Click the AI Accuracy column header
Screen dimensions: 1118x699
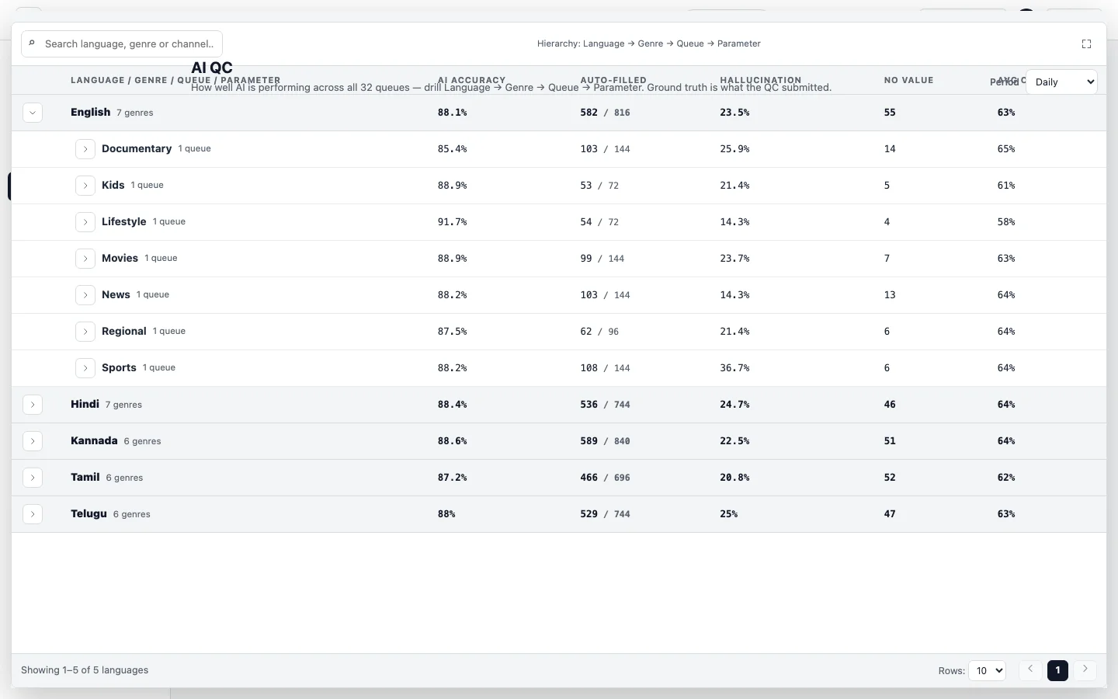[471, 80]
